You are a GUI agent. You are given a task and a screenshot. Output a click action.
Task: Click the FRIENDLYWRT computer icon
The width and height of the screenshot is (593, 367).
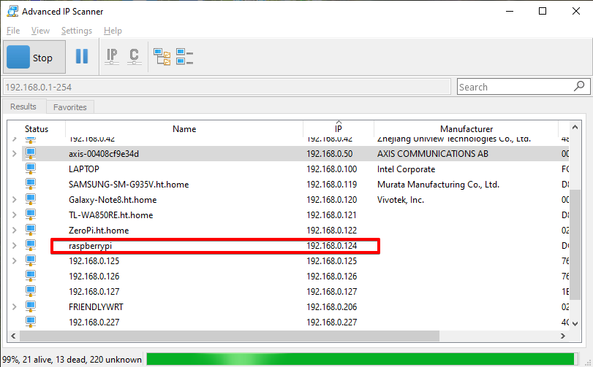point(31,307)
